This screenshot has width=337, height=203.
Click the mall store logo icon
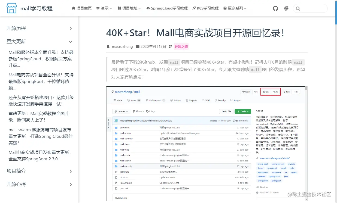12,8
